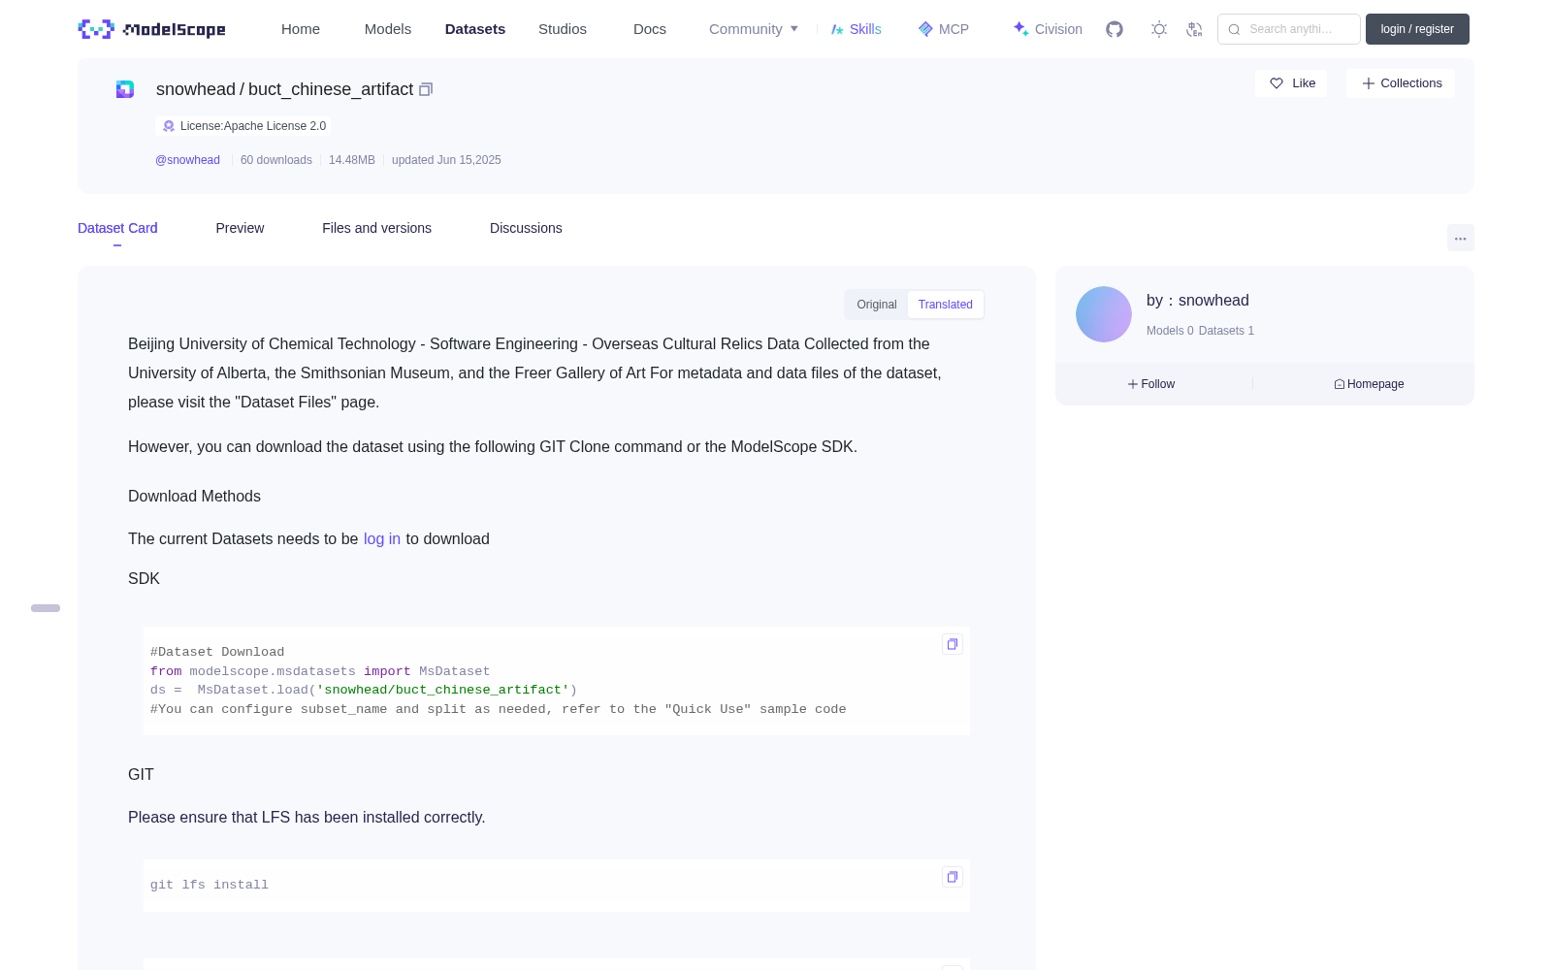Open the Docs page
The image size is (1552, 970).
[x=650, y=29]
